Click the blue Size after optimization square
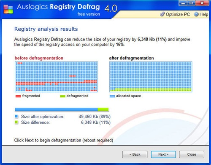The width and height of the screenshot is (211, 165). 16,116
